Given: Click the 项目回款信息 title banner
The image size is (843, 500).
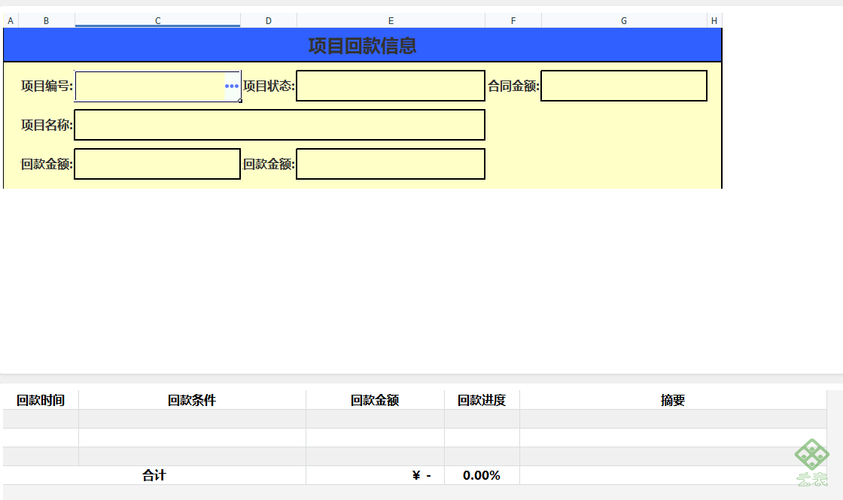Looking at the screenshot, I should click(x=362, y=45).
